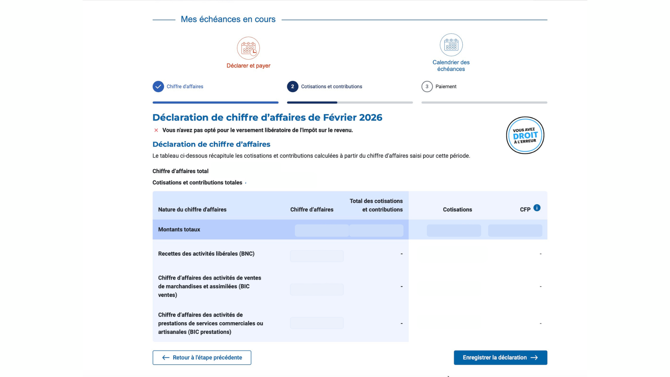Select the Cotisations et contributions step
The height and width of the screenshot is (377, 670).
(x=331, y=86)
